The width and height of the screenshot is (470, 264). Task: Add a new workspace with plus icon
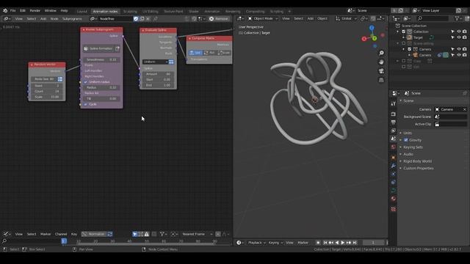289,12
